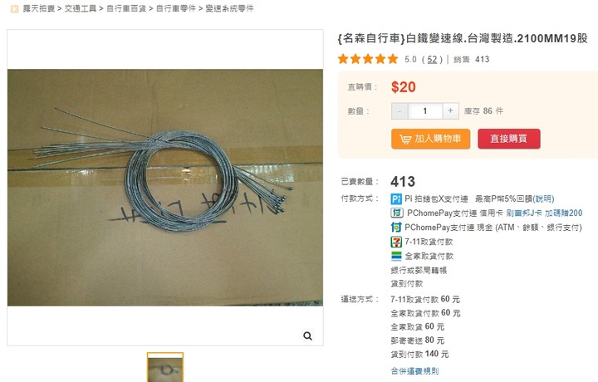
Task: Decrease quantity with the minus button
Action: tap(399, 111)
